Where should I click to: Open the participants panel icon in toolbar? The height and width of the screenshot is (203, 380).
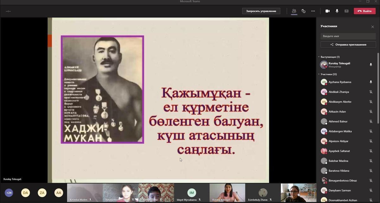click(x=294, y=11)
